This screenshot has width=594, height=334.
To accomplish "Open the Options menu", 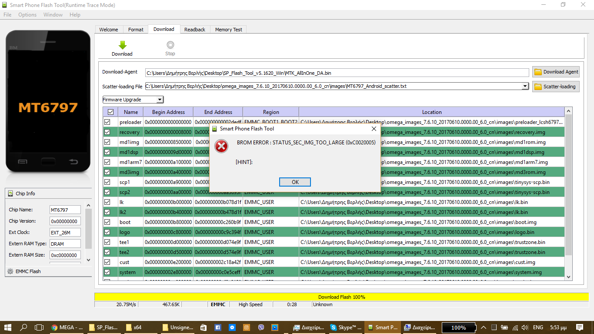I will pyautogui.click(x=27, y=15).
